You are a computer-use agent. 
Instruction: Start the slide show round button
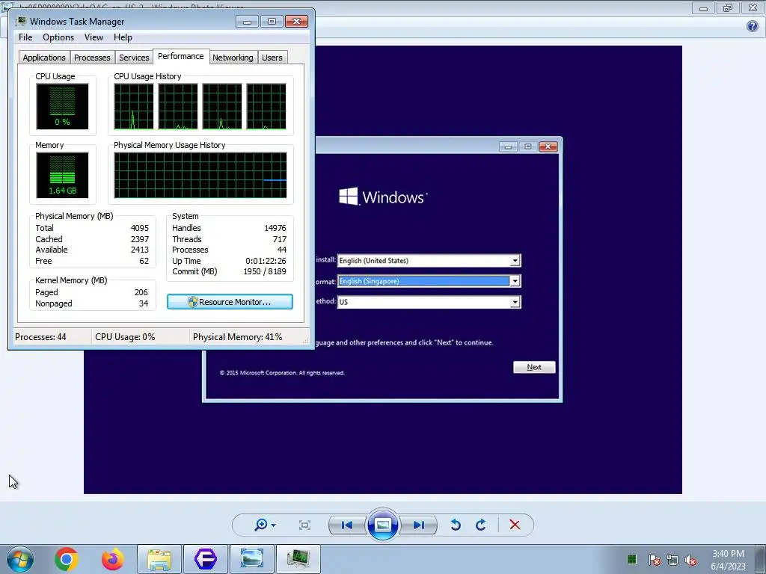pos(382,525)
